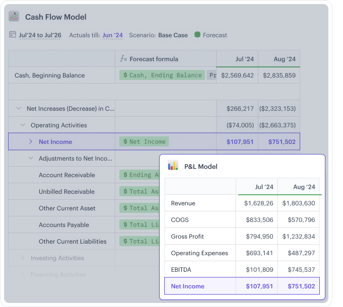Change the Jul'24 to Jul'26 date range

point(40,35)
